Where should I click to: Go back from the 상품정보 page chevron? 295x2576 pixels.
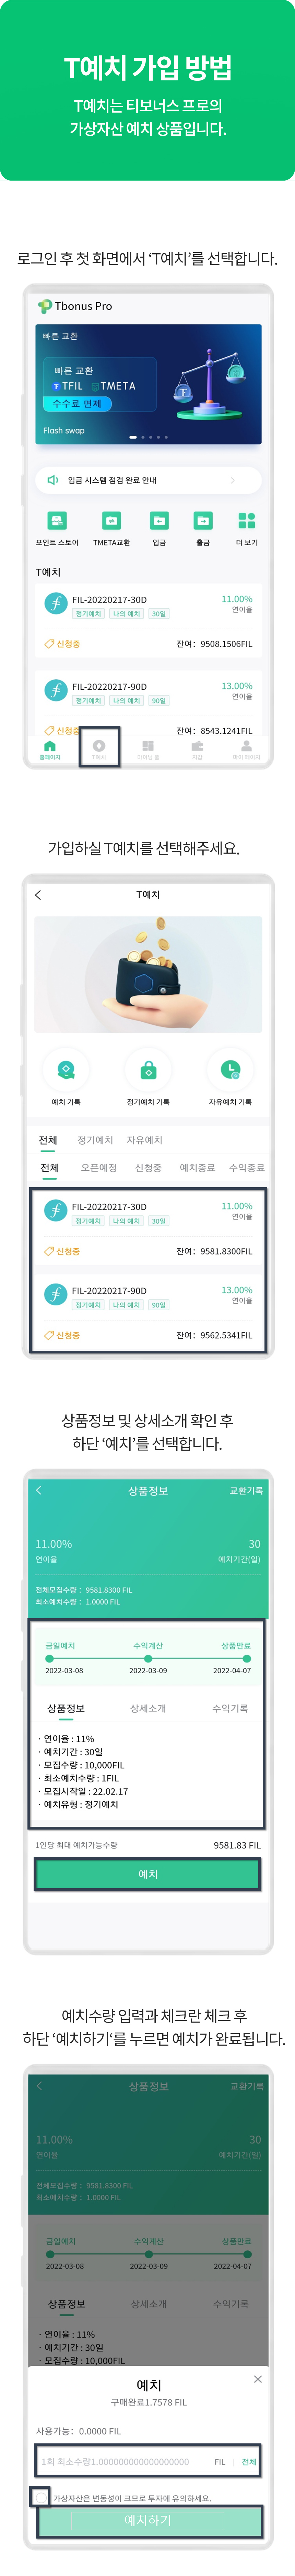point(39,1490)
